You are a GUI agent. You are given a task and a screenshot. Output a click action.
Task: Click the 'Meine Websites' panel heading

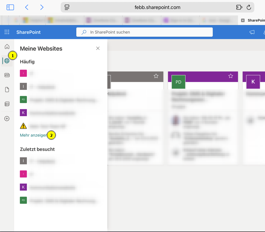41,49
